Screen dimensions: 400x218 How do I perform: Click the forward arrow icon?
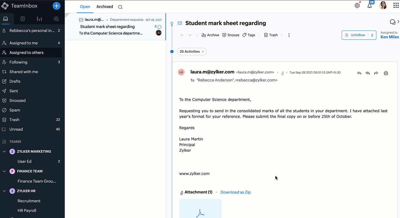376,73
